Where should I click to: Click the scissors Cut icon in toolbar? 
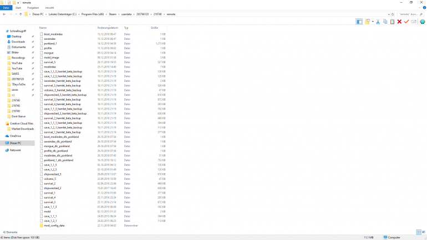378,22
